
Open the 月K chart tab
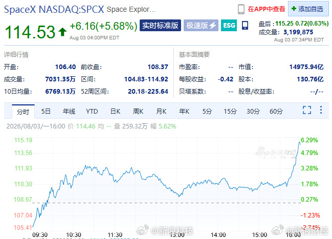[161, 111]
